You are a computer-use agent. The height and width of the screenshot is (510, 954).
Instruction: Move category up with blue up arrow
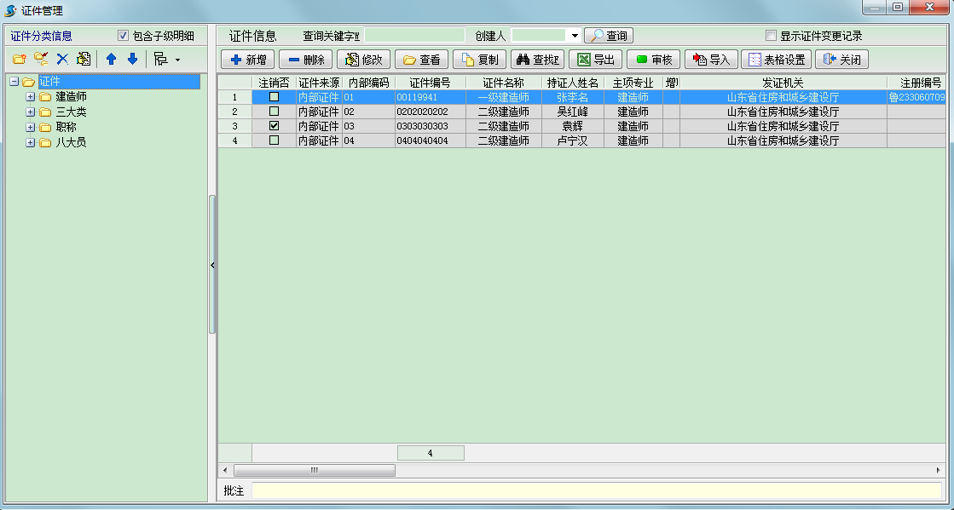[x=110, y=58]
